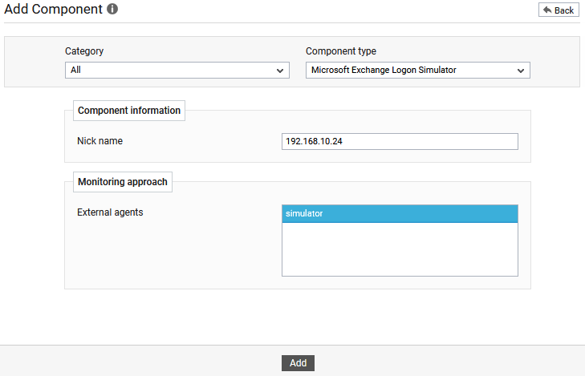Select the simulator external agent entry

click(400, 213)
